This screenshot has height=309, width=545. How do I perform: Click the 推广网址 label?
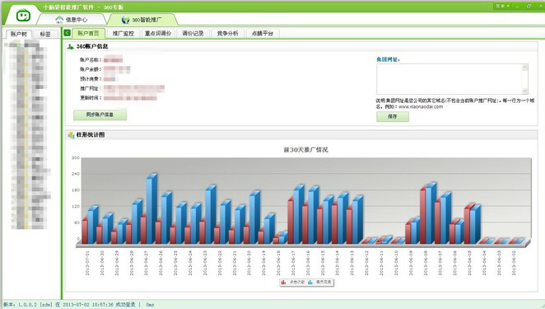point(91,88)
